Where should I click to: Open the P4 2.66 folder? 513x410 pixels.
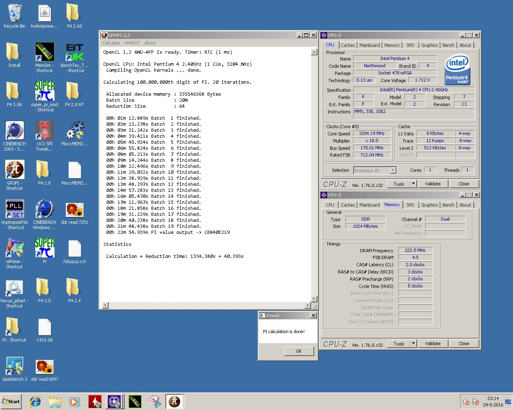point(74,16)
